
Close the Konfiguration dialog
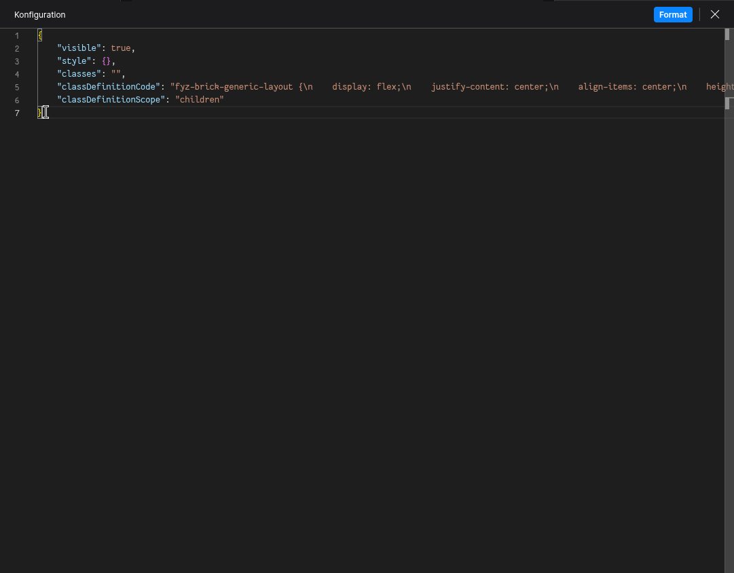coord(714,14)
